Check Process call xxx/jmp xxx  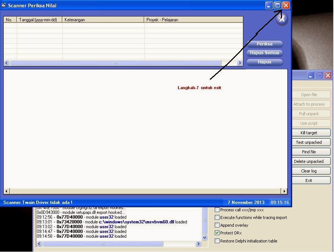pos(217,209)
